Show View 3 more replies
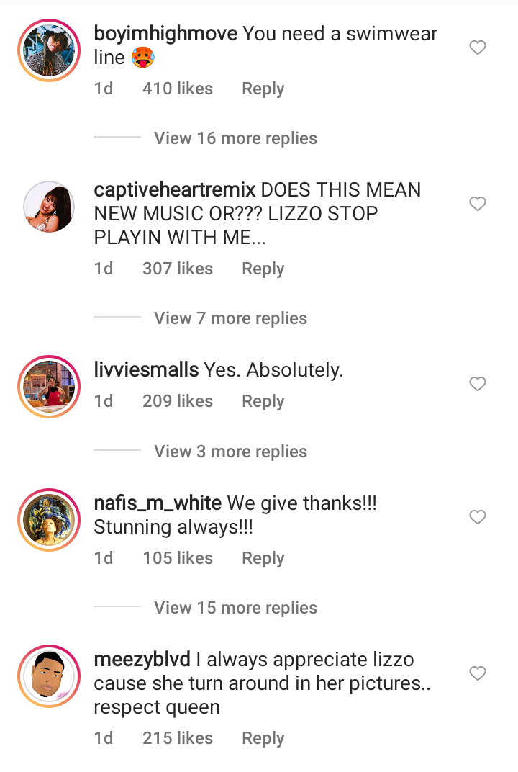Viewport: 518px width, 772px height. (230, 452)
